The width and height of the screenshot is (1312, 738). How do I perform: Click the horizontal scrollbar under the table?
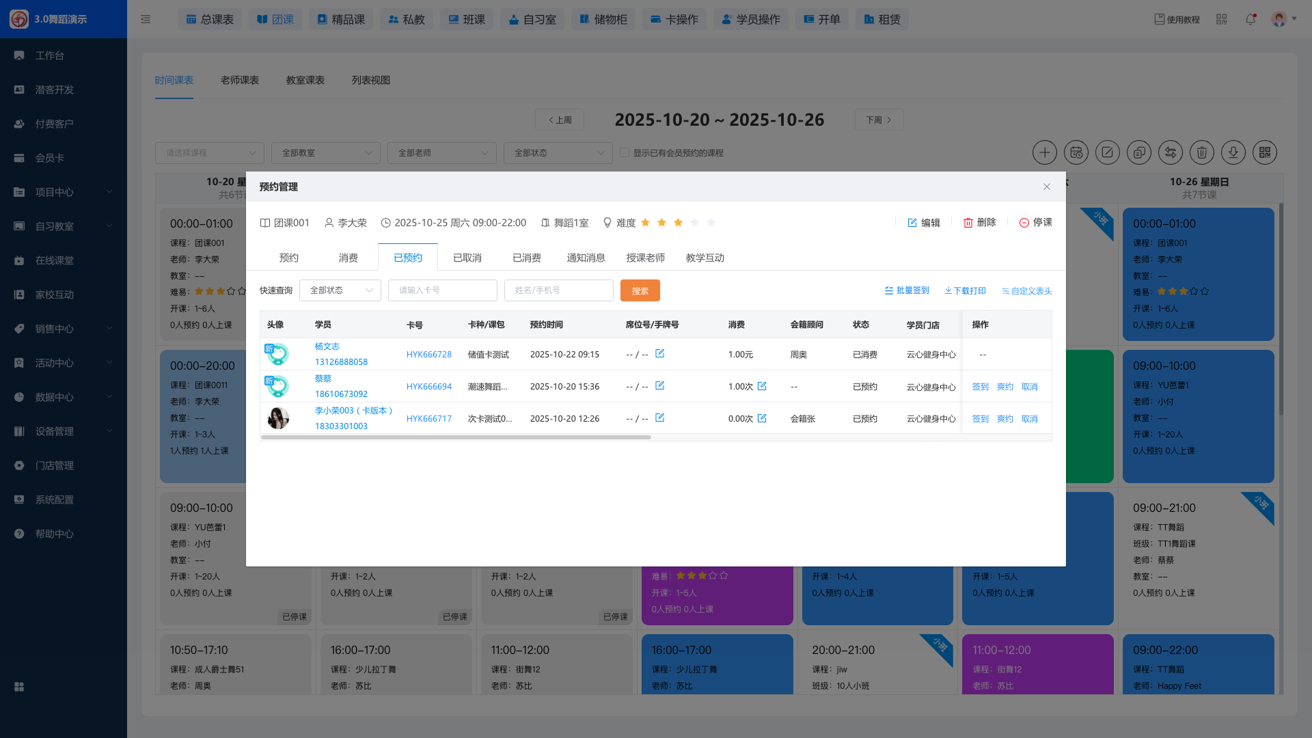[x=456, y=437]
